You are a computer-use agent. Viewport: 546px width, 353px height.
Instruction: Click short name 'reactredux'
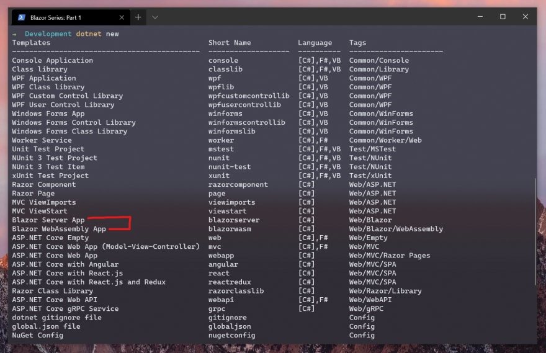point(230,282)
